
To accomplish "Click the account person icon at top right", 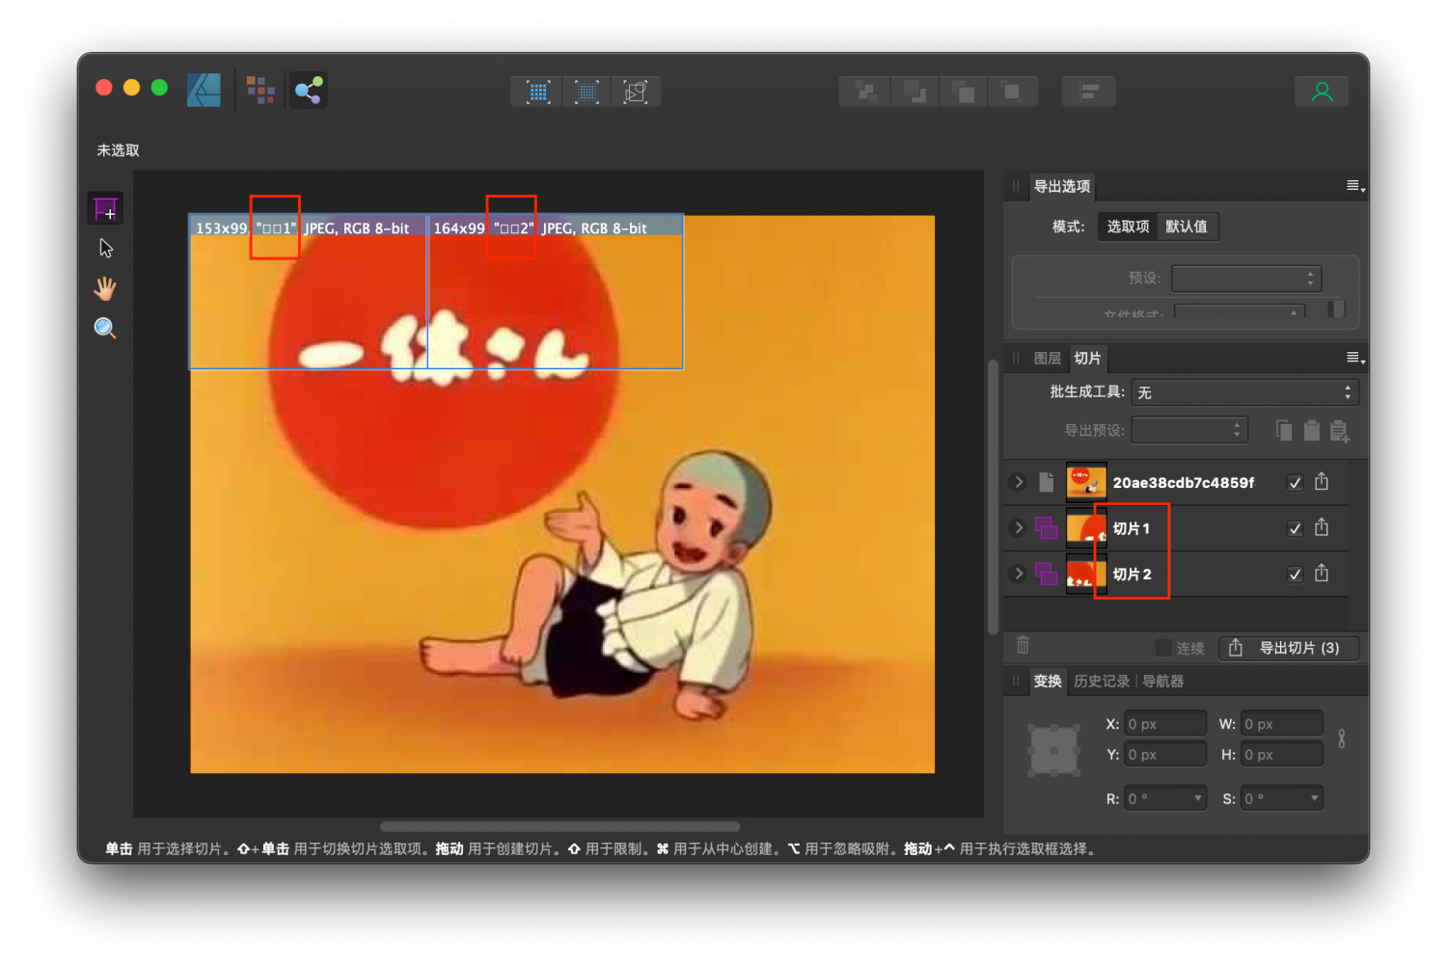I will [x=1322, y=91].
